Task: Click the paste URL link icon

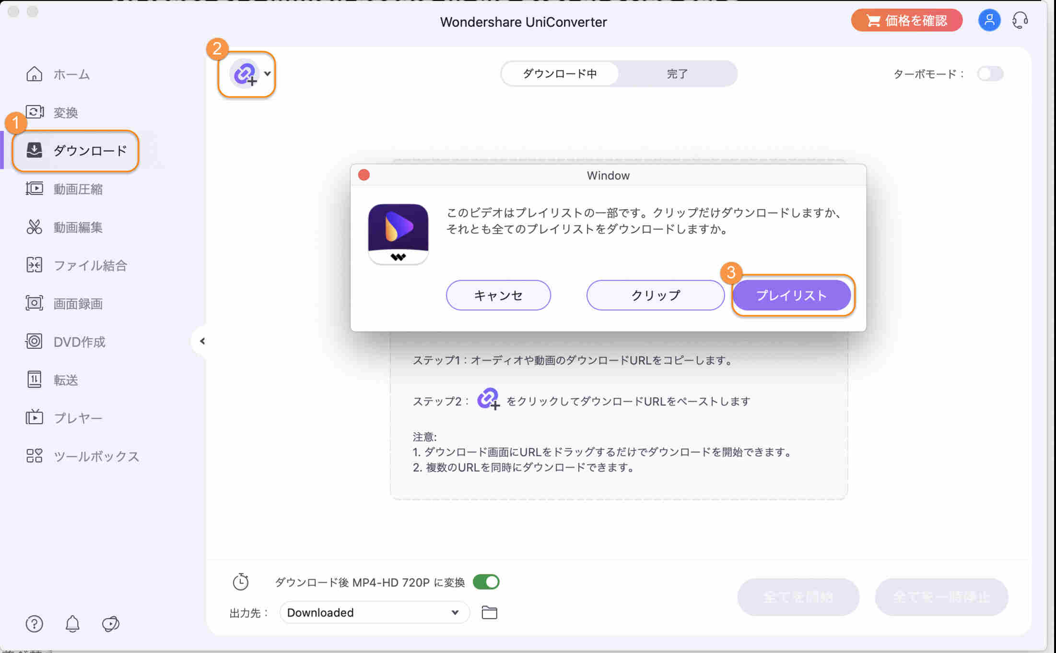Action: coord(245,74)
